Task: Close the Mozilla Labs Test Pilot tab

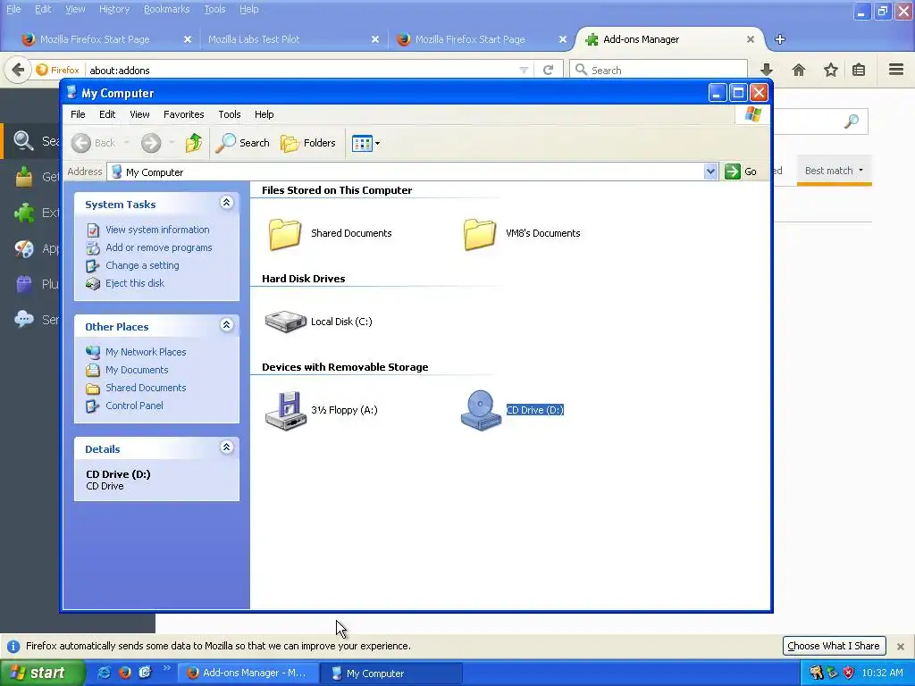Action: (x=374, y=39)
